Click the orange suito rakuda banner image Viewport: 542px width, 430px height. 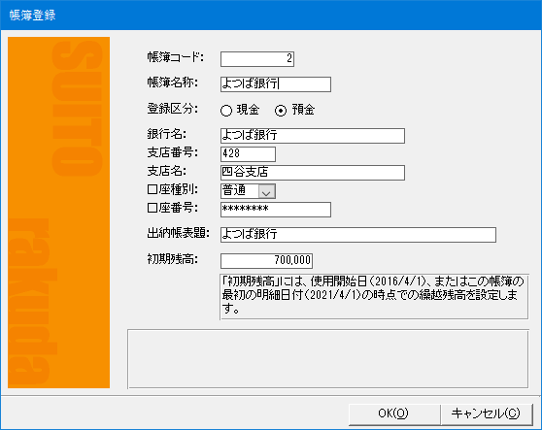click(58, 213)
